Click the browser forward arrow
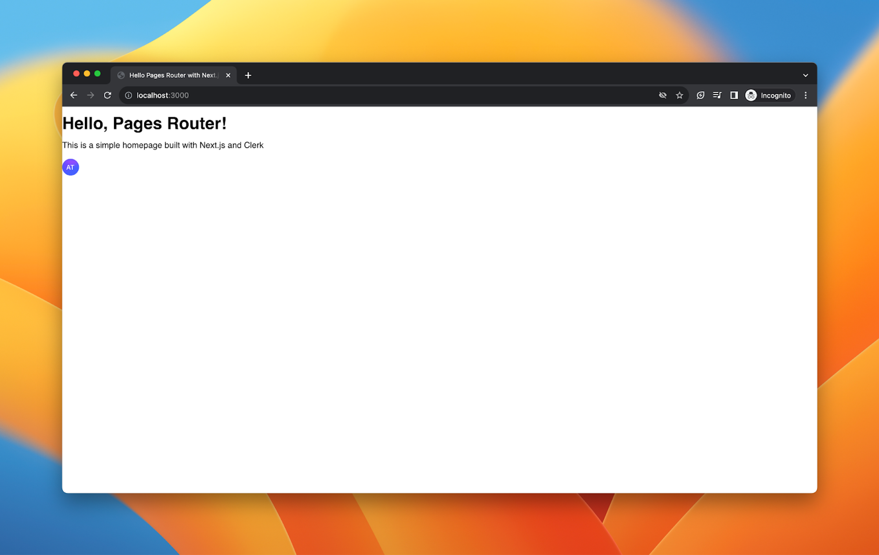879x555 pixels. pos(91,95)
